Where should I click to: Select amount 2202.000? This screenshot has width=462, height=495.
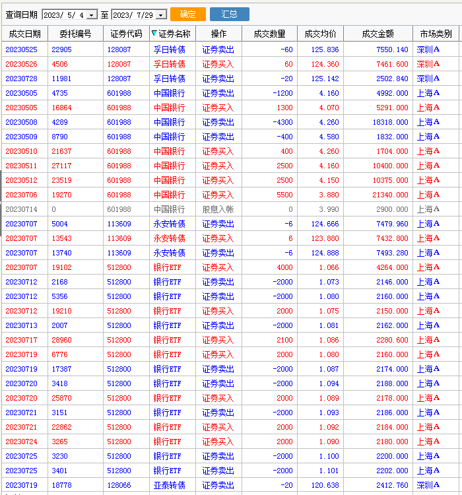392,471
